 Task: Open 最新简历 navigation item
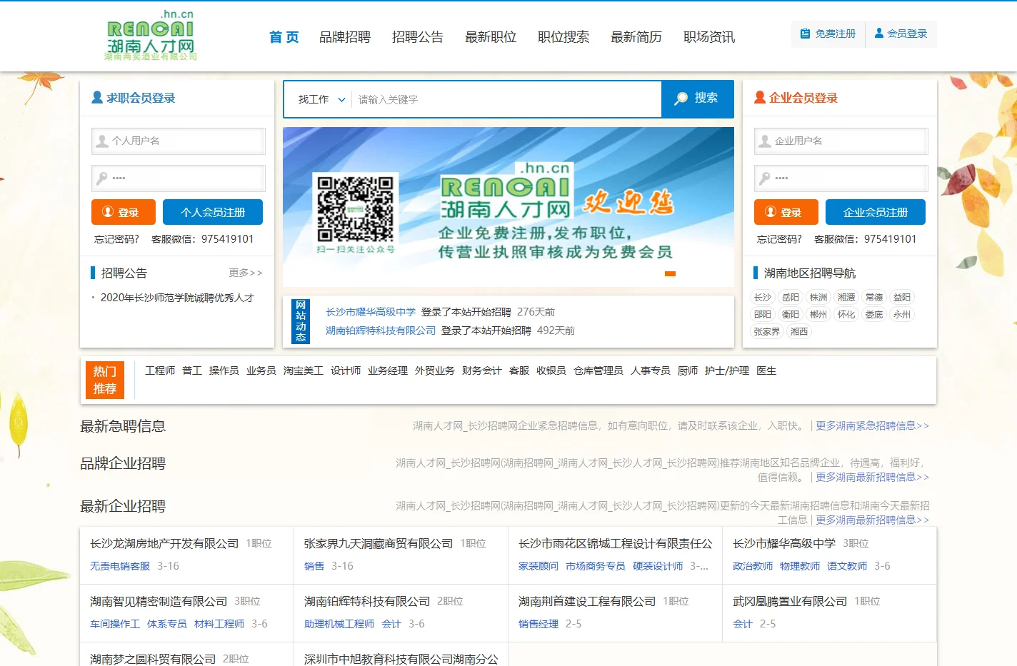point(636,37)
